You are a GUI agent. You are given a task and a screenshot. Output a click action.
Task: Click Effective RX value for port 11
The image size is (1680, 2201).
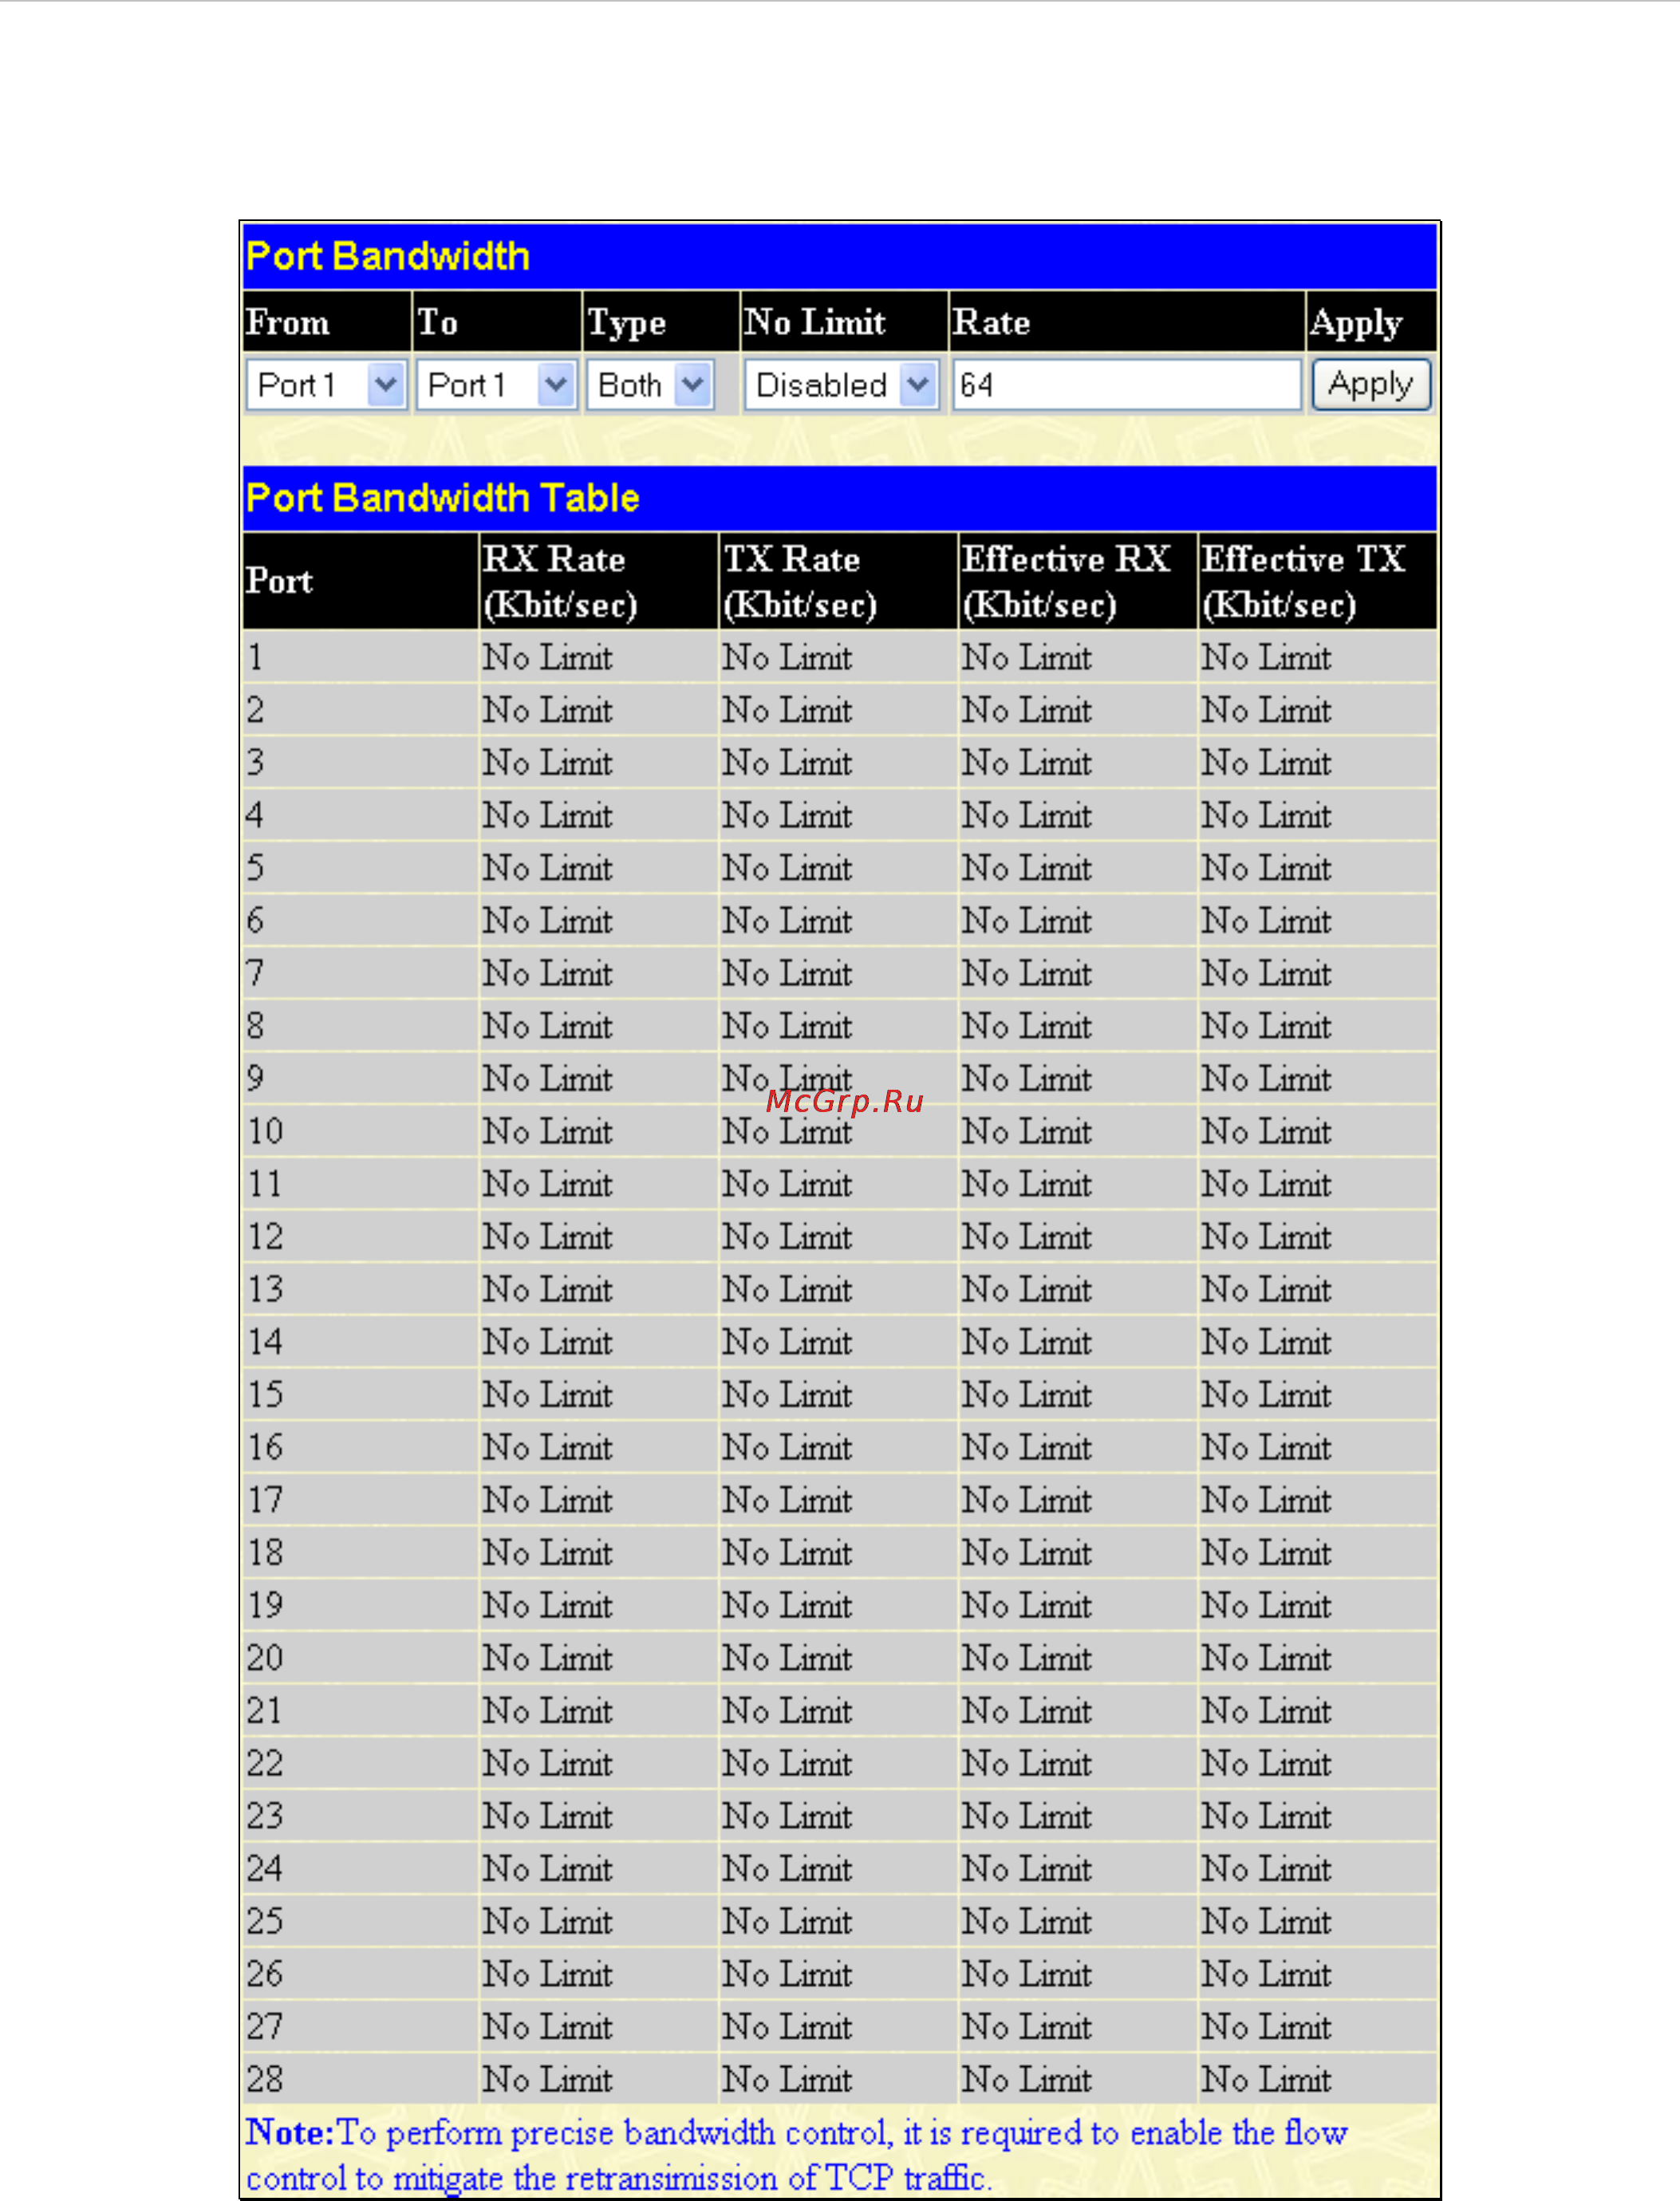1027,1184
